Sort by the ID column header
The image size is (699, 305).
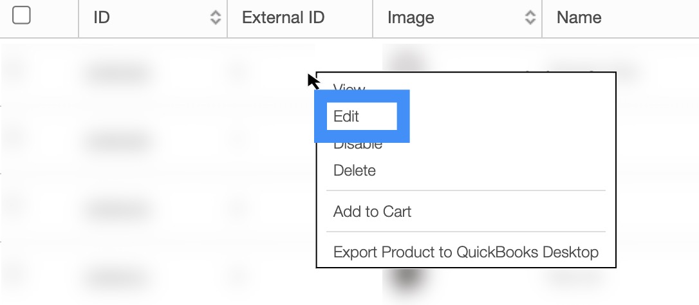(x=102, y=18)
